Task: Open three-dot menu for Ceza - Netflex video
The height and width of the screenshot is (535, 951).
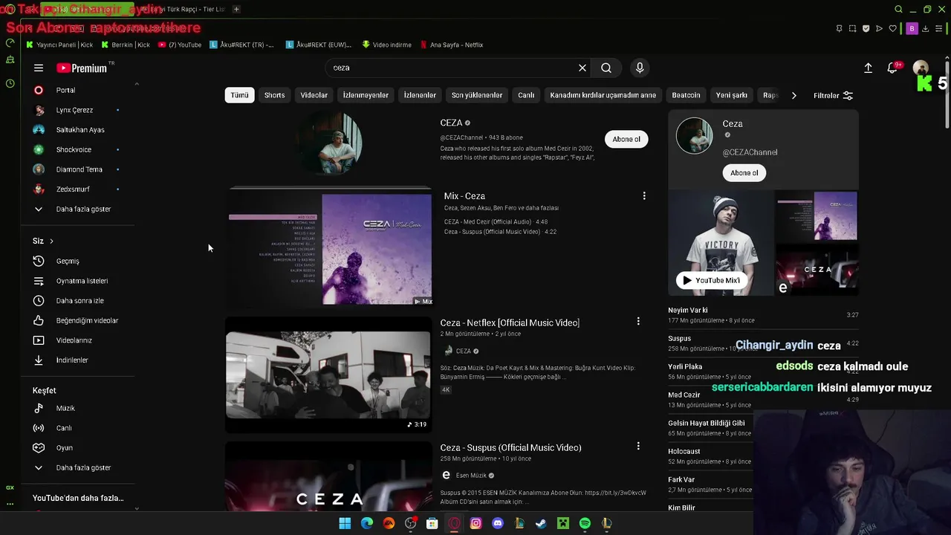Action: click(638, 322)
